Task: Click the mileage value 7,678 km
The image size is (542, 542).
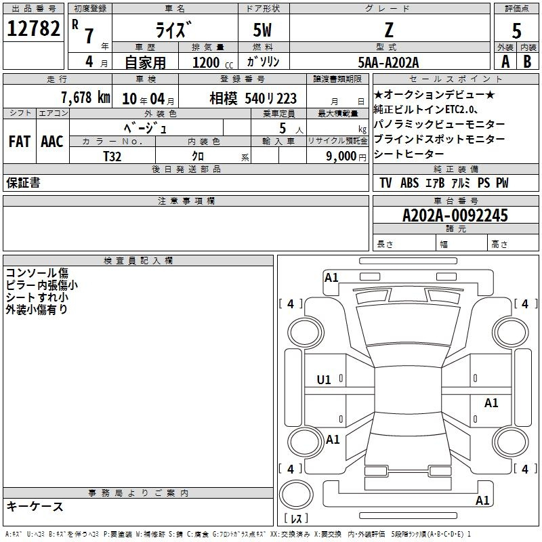Action: [85, 98]
